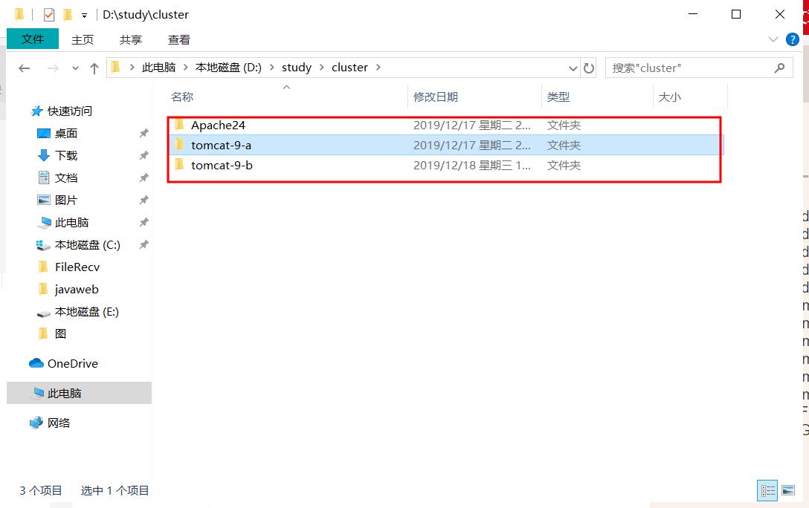Click the pin icon next to 桌面
This screenshot has width=809, height=508.
tap(144, 134)
